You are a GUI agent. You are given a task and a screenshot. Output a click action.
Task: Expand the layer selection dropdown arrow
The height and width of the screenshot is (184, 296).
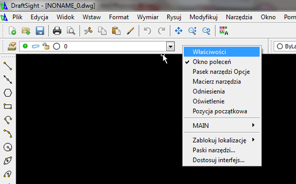point(170,46)
